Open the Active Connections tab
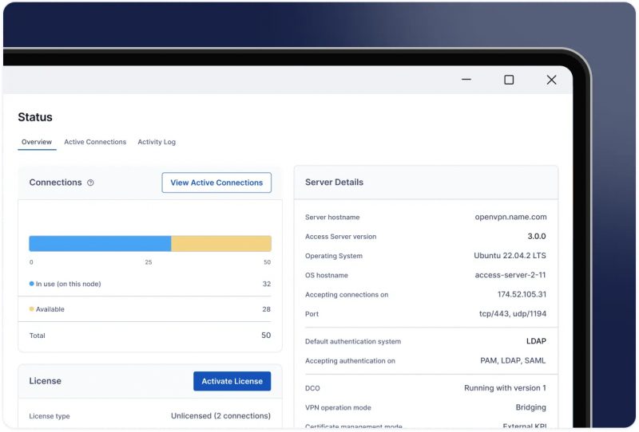Screen dimensions: 639x432 coord(95,142)
